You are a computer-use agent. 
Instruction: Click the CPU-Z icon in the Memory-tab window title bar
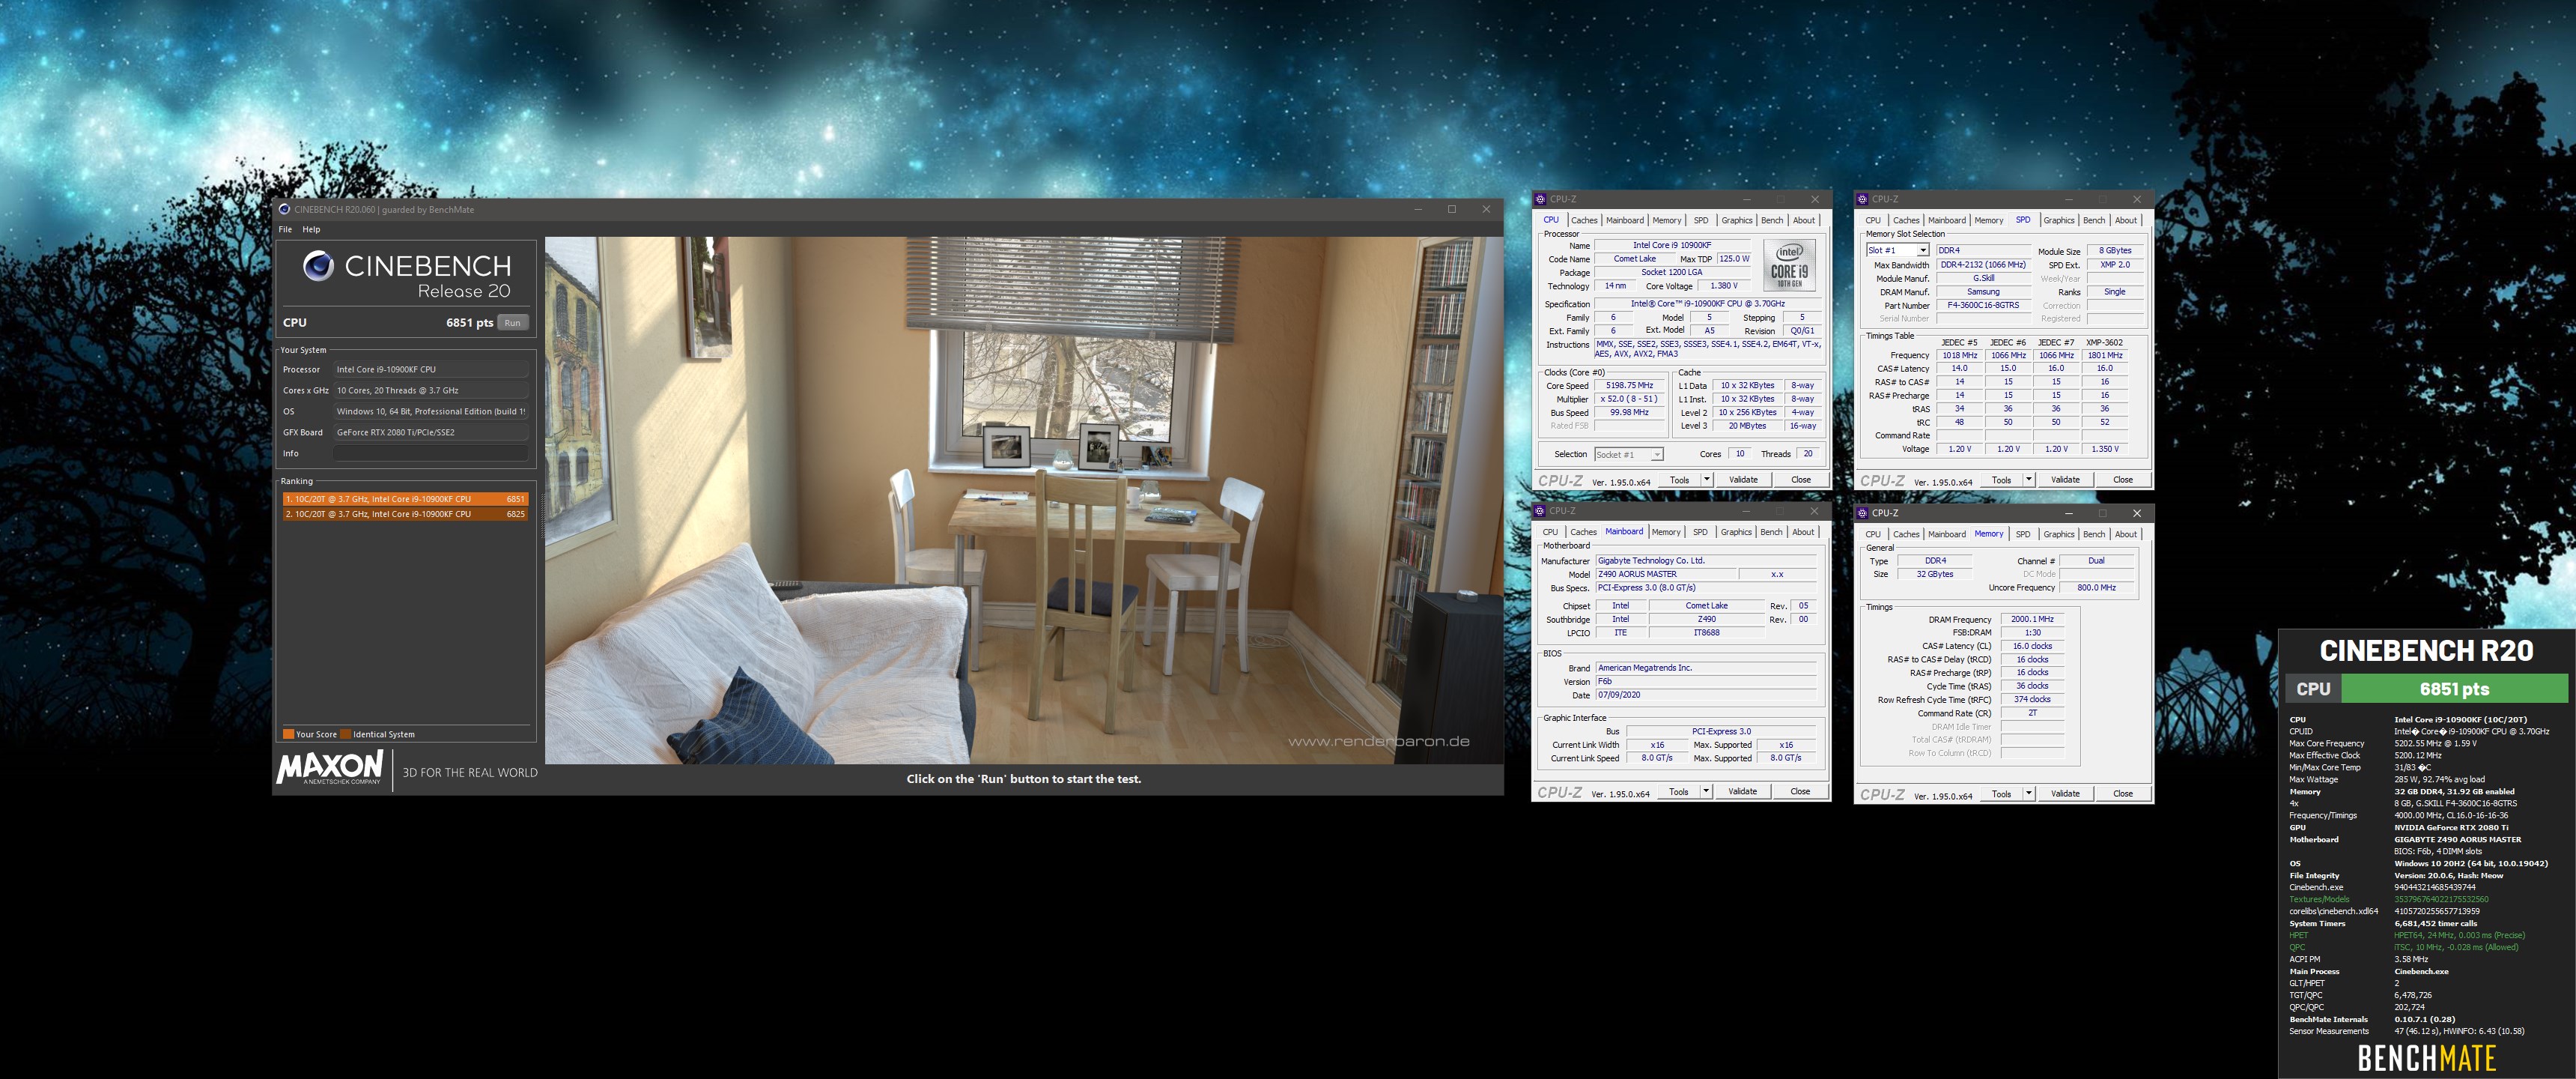[1863, 513]
